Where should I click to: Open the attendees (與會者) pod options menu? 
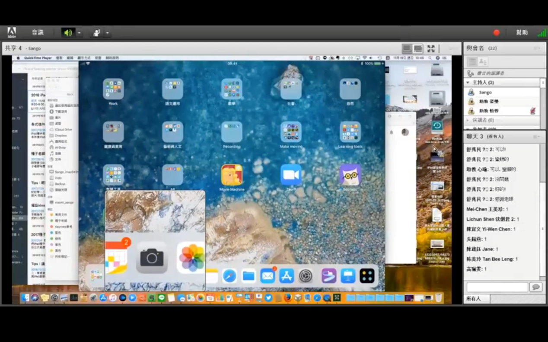(x=537, y=48)
